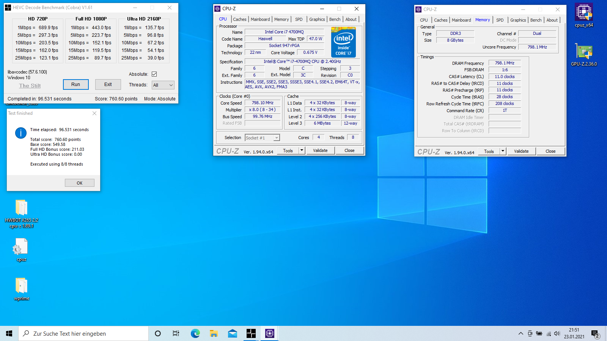607x341 pixels.
Task: Open the GPU-Z.2.36.0 desktop icon
Action: click(583, 54)
